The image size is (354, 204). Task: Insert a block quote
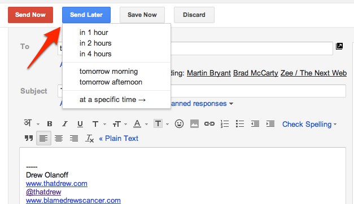[x=29, y=138]
